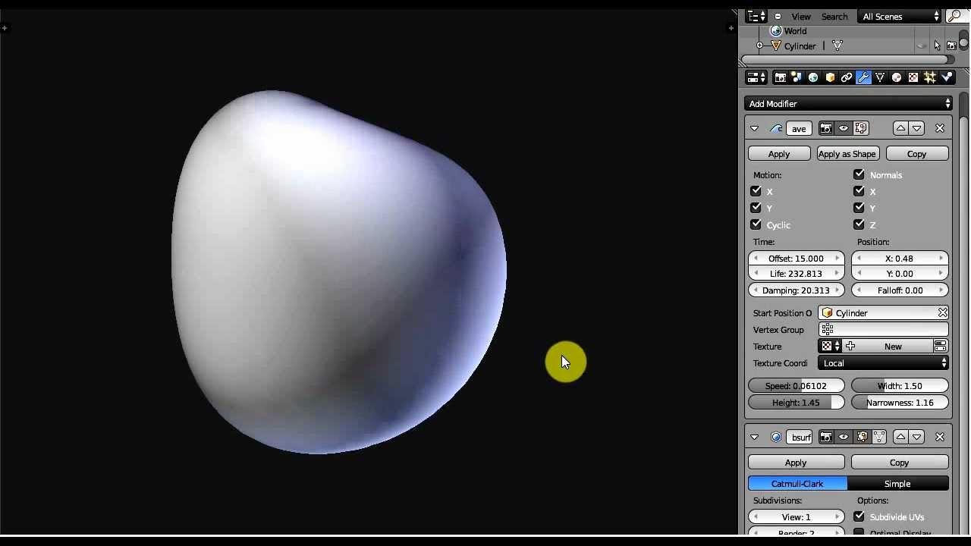This screenshot has width=971, height=546.
Task: Open outliner Search menu
Action: click(834, 17)
